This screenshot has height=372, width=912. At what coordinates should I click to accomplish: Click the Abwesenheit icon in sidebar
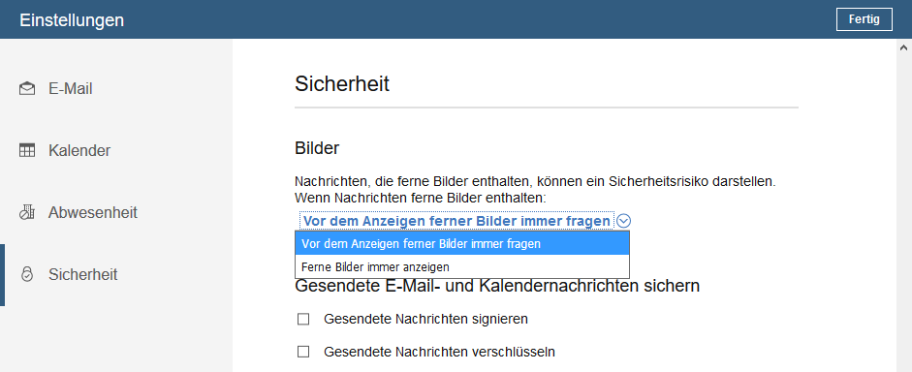coord(27,213)
